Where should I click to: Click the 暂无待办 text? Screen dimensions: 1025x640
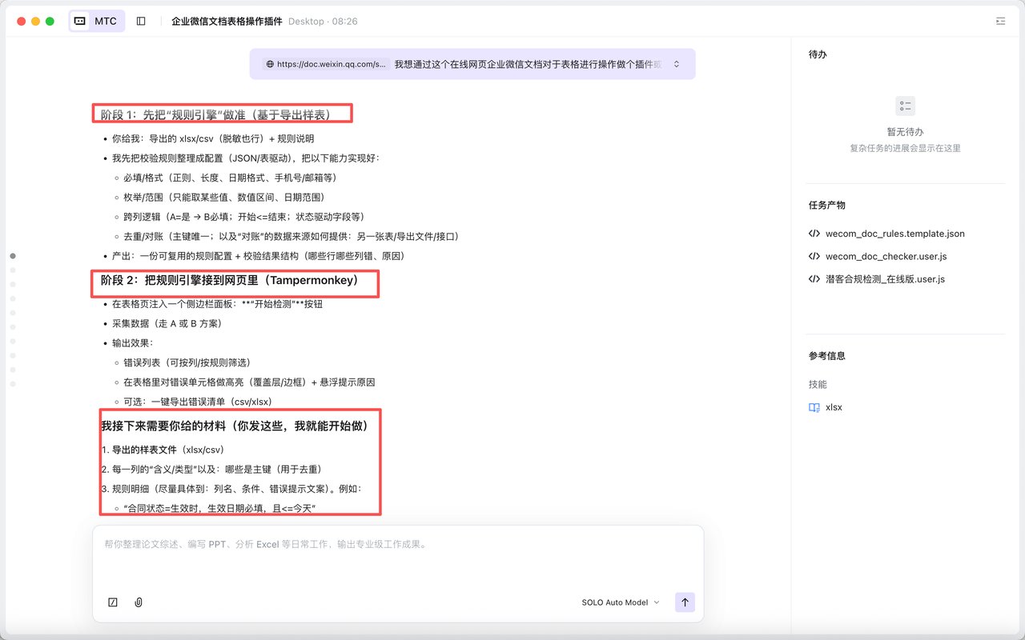click(905, 132)
